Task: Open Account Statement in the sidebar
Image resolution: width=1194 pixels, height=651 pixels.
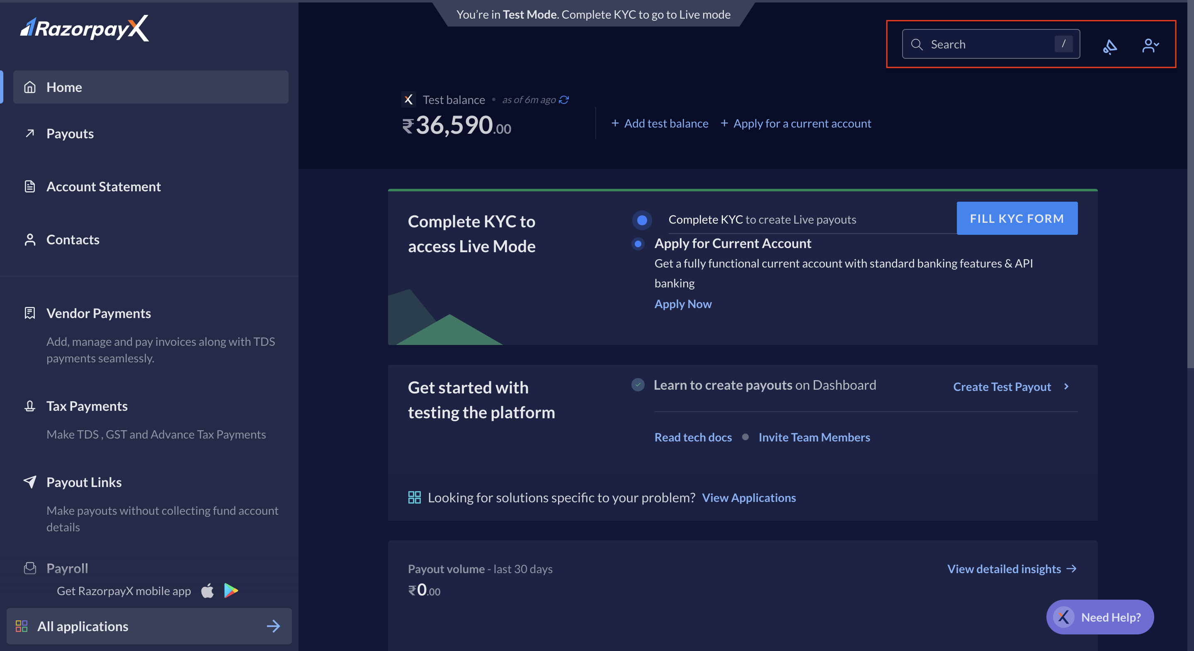Action: [x=103, y=187]
